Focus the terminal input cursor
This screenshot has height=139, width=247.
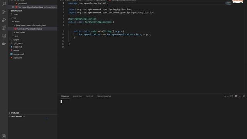(x=61, y=102)
